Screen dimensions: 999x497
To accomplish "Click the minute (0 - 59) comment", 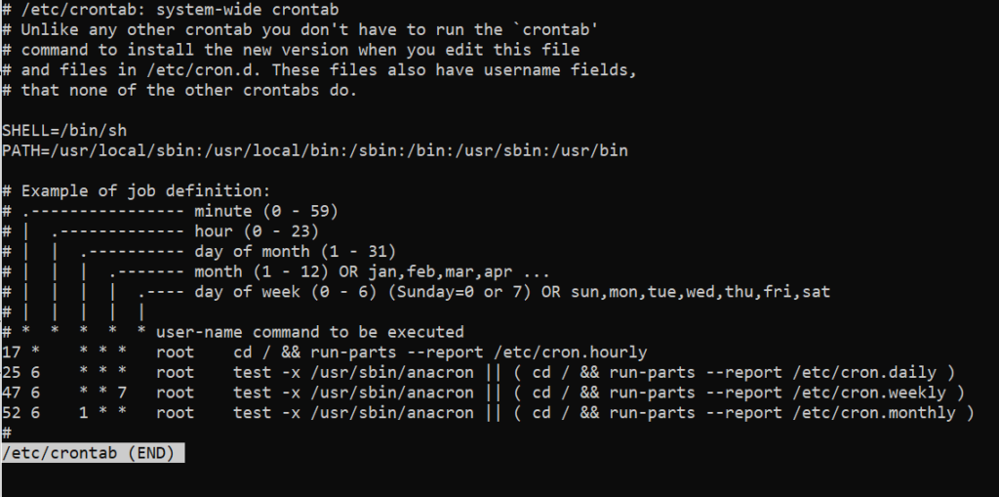I will pos(266,211).
